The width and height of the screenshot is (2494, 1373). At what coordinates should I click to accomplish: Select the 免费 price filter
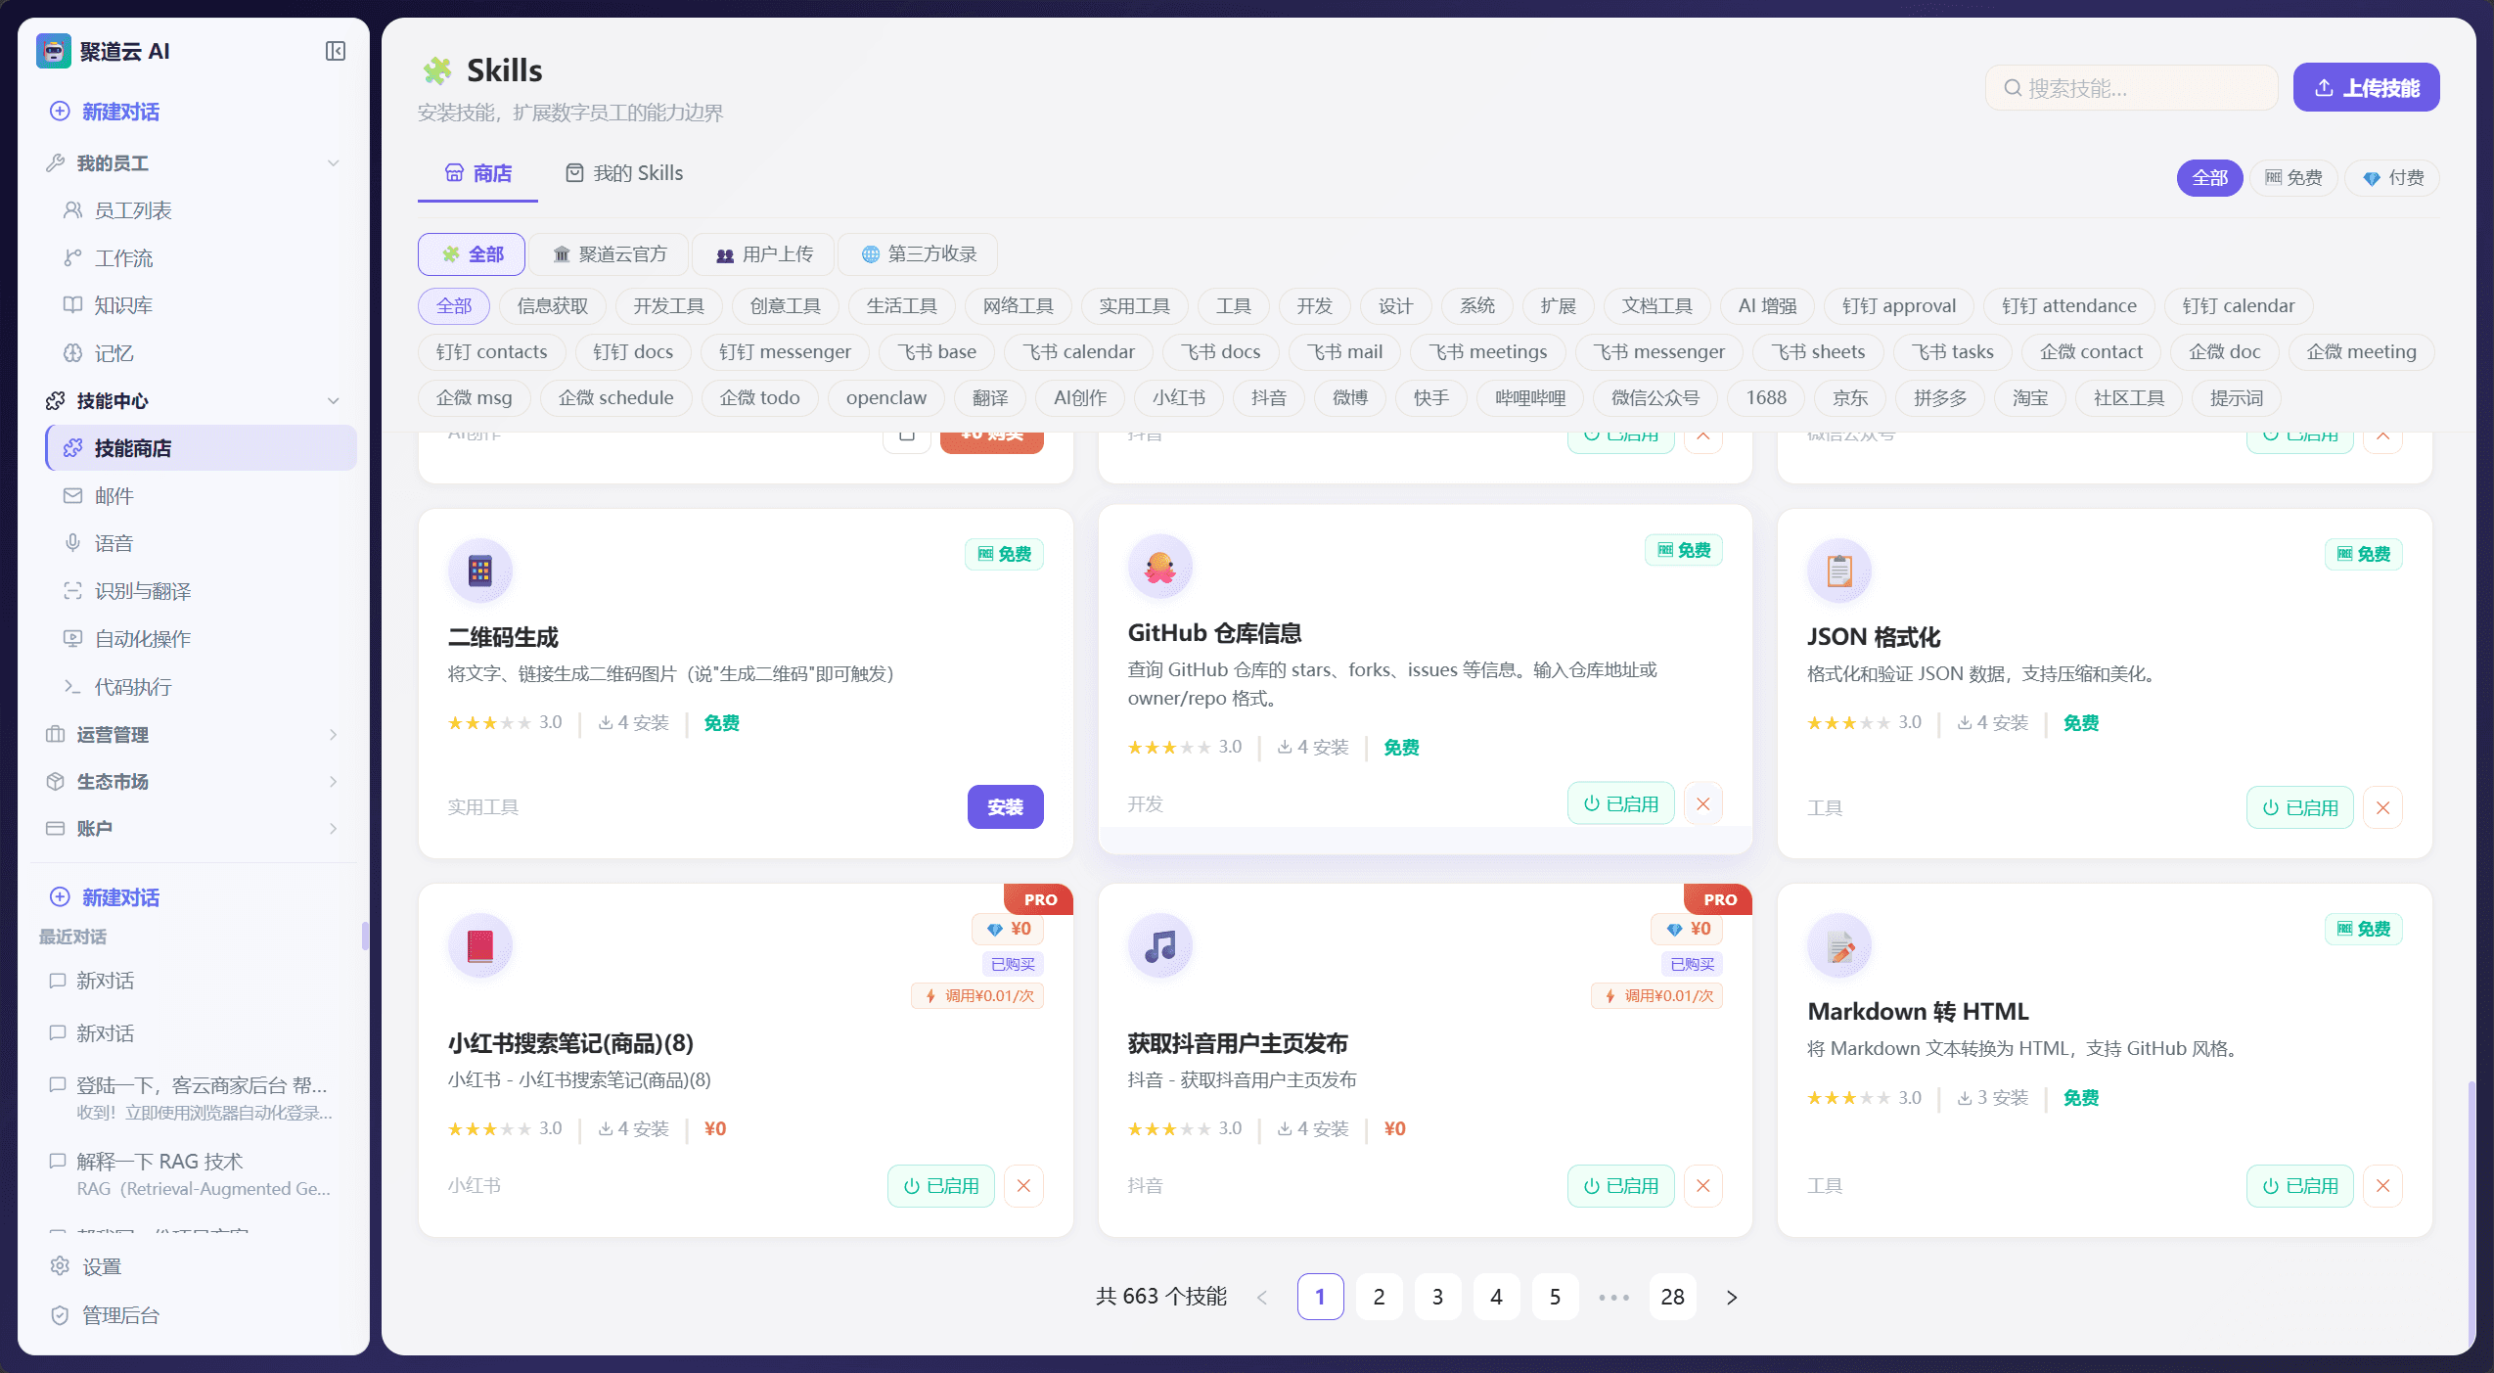(2293, 177)
